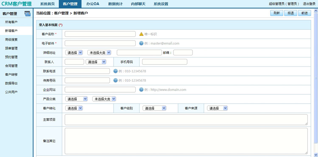This screenshot has height=157, width=318.
Task: Click the warning icon next to 唯一标识
Action: coord(141,34)
